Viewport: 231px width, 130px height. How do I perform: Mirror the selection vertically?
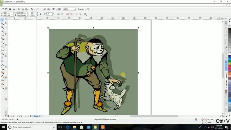(x=62, y=14)
